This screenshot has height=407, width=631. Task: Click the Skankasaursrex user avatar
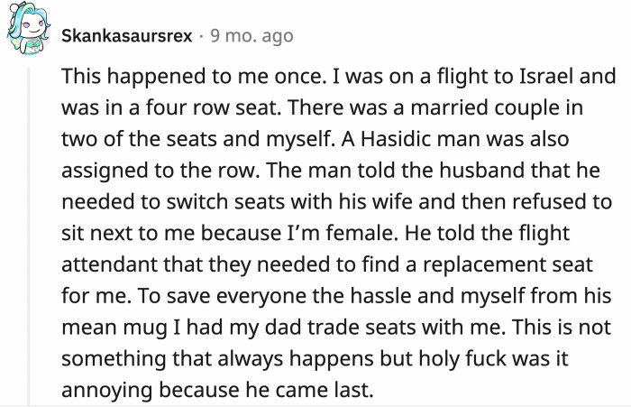(29, 33)
